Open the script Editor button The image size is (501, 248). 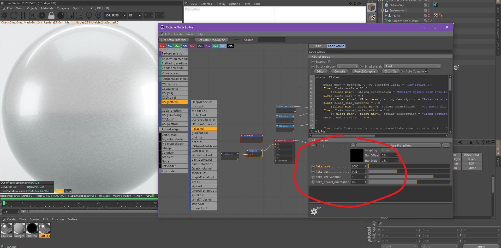coord(320,71)
